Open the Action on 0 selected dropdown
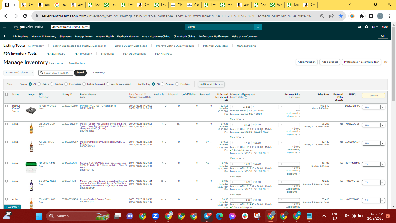Image resolution: width=396 pixels, height=223 pixels. (19, 73)
